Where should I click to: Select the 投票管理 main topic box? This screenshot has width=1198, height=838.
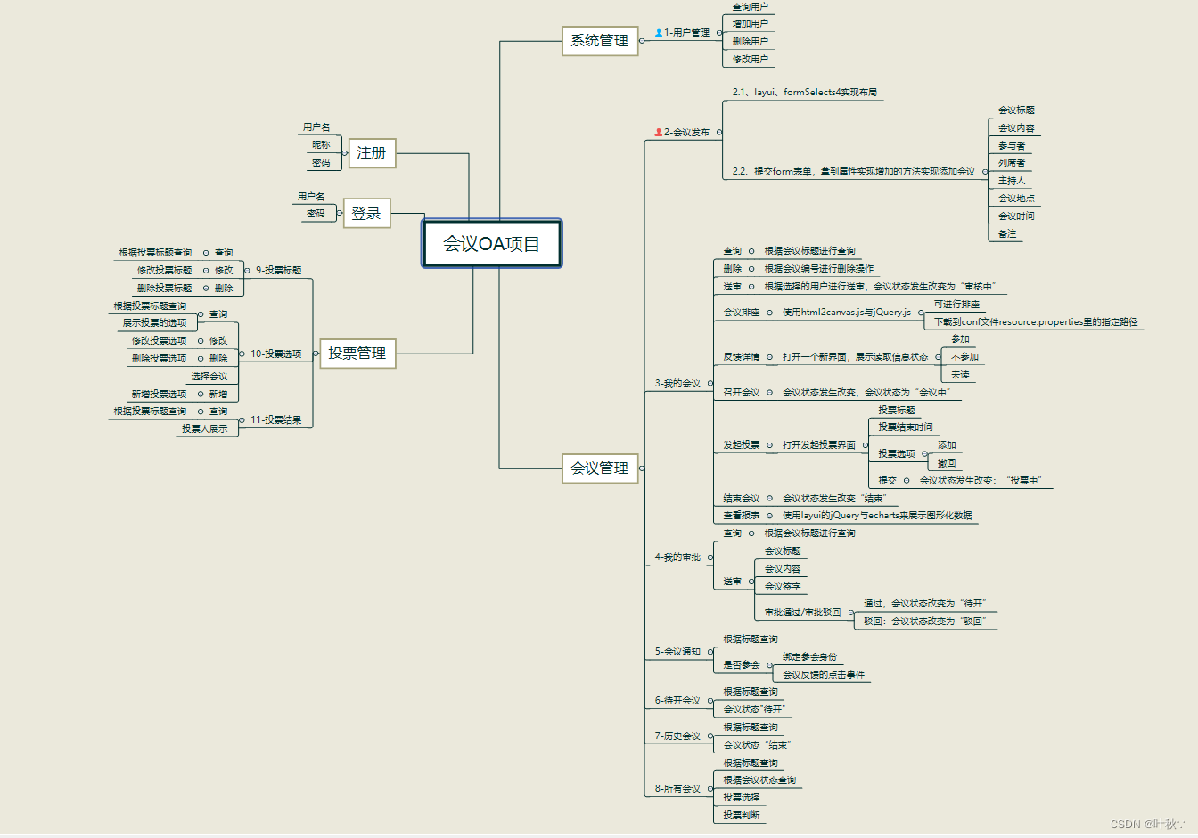point(357,354)
